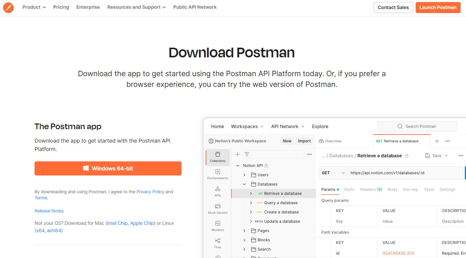Open the Release Notes link

[49, 211]
